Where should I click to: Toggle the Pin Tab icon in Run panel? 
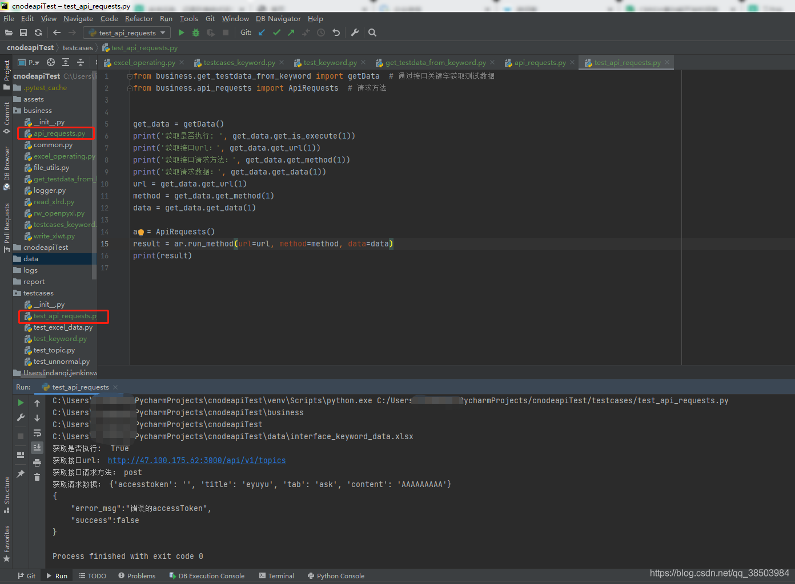tap(21, 473)
